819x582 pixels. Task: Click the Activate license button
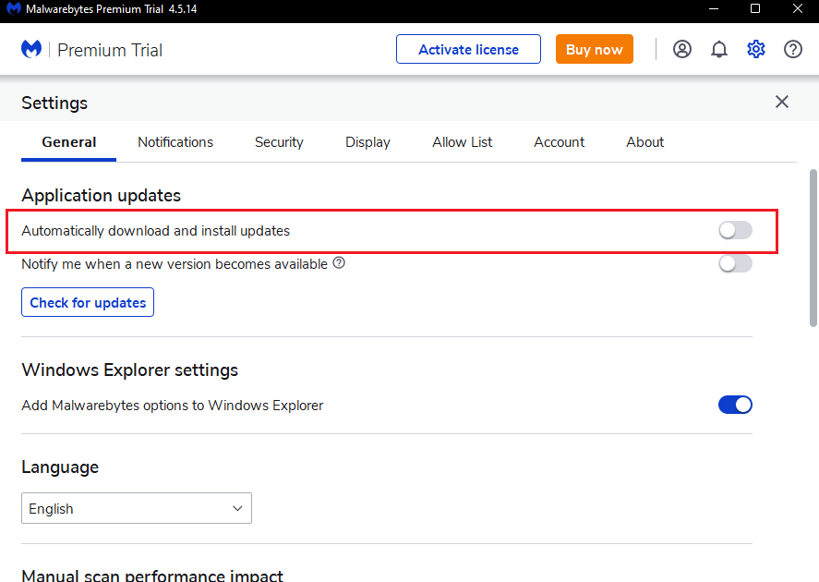point(468,49)
